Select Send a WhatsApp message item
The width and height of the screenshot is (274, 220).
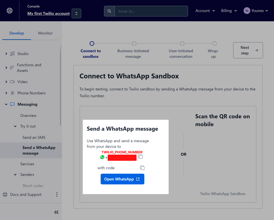[x=31, y=150]
